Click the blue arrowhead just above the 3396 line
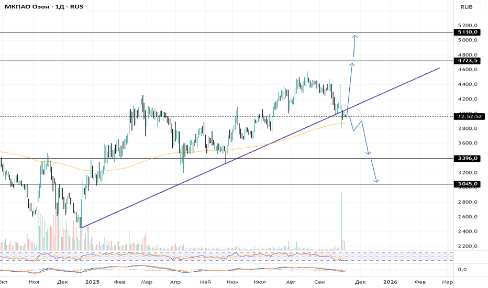This screenshot has height=288, width=488. [x=369, y=152]
